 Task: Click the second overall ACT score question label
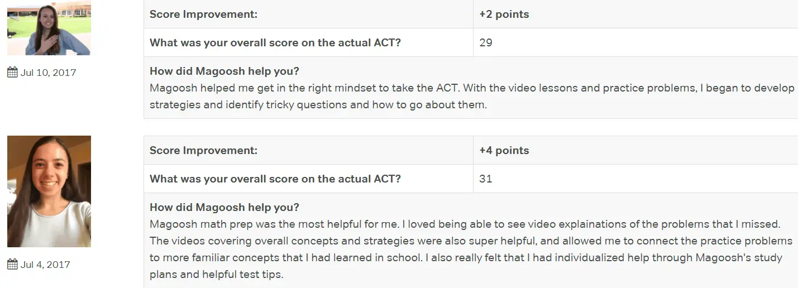point(275,179)
